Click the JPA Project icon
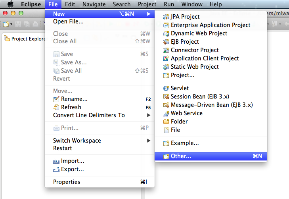Screen dimensions: 289x199 tap(166, 17)
